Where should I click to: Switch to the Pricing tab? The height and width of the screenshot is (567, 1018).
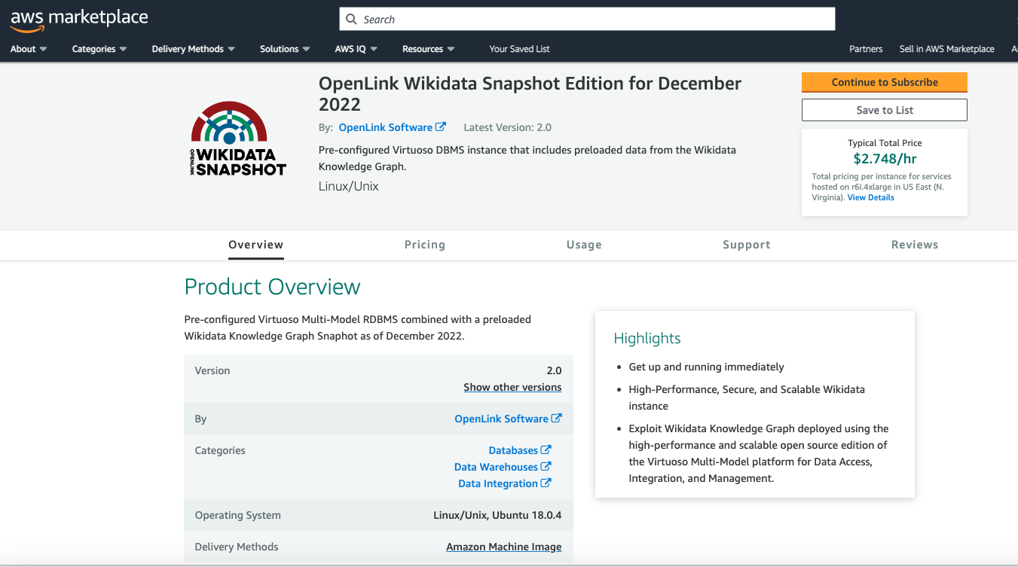point(425,245)
